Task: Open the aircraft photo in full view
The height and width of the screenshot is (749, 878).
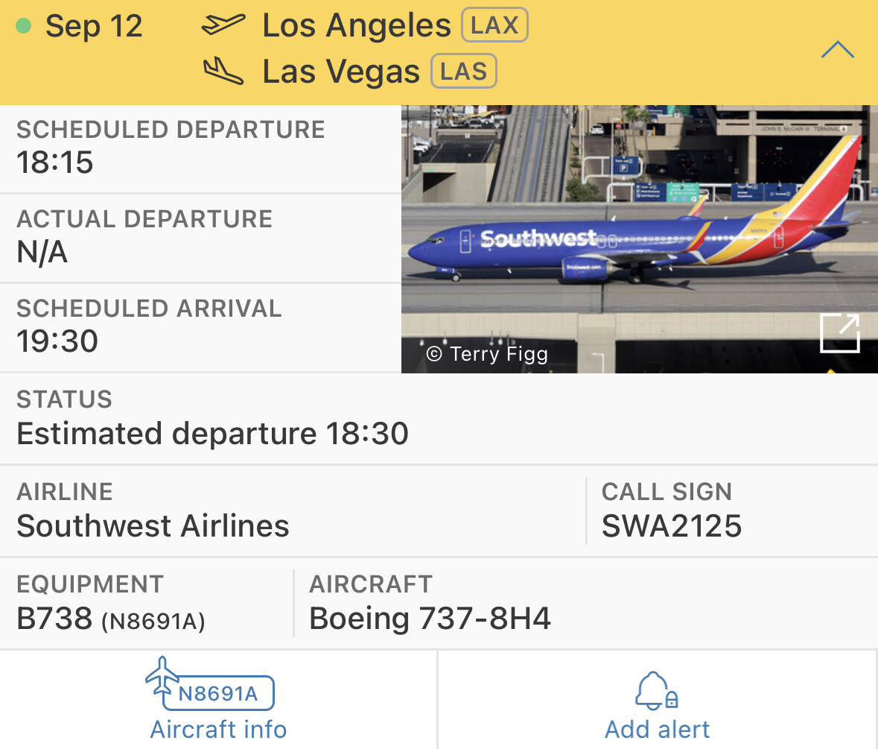Action: pos(839,333)
